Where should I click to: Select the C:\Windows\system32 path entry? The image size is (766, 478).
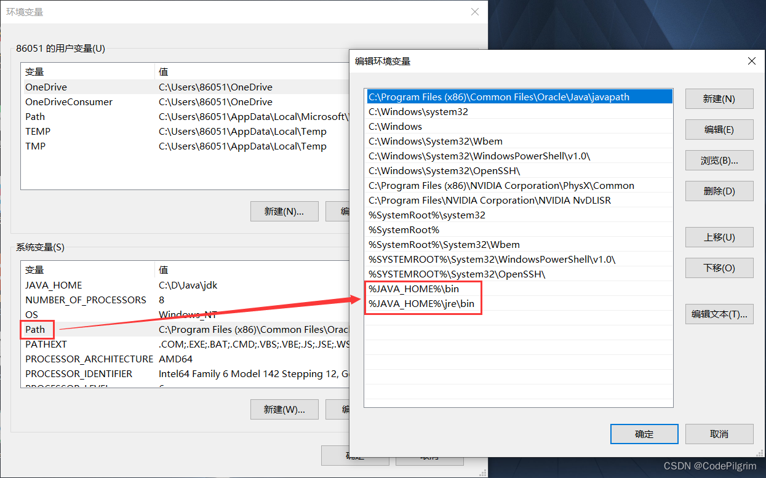(x=431, y=111)
